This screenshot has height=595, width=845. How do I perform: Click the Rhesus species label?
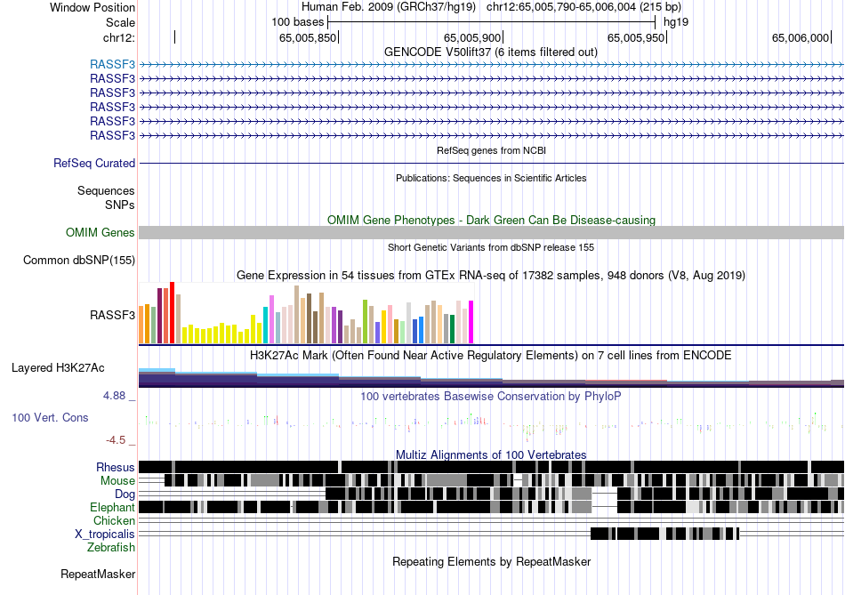coord(116,467)
